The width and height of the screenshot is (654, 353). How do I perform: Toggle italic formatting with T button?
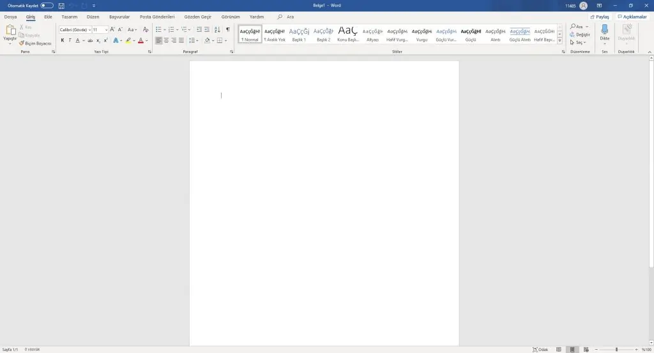(70, 40)
